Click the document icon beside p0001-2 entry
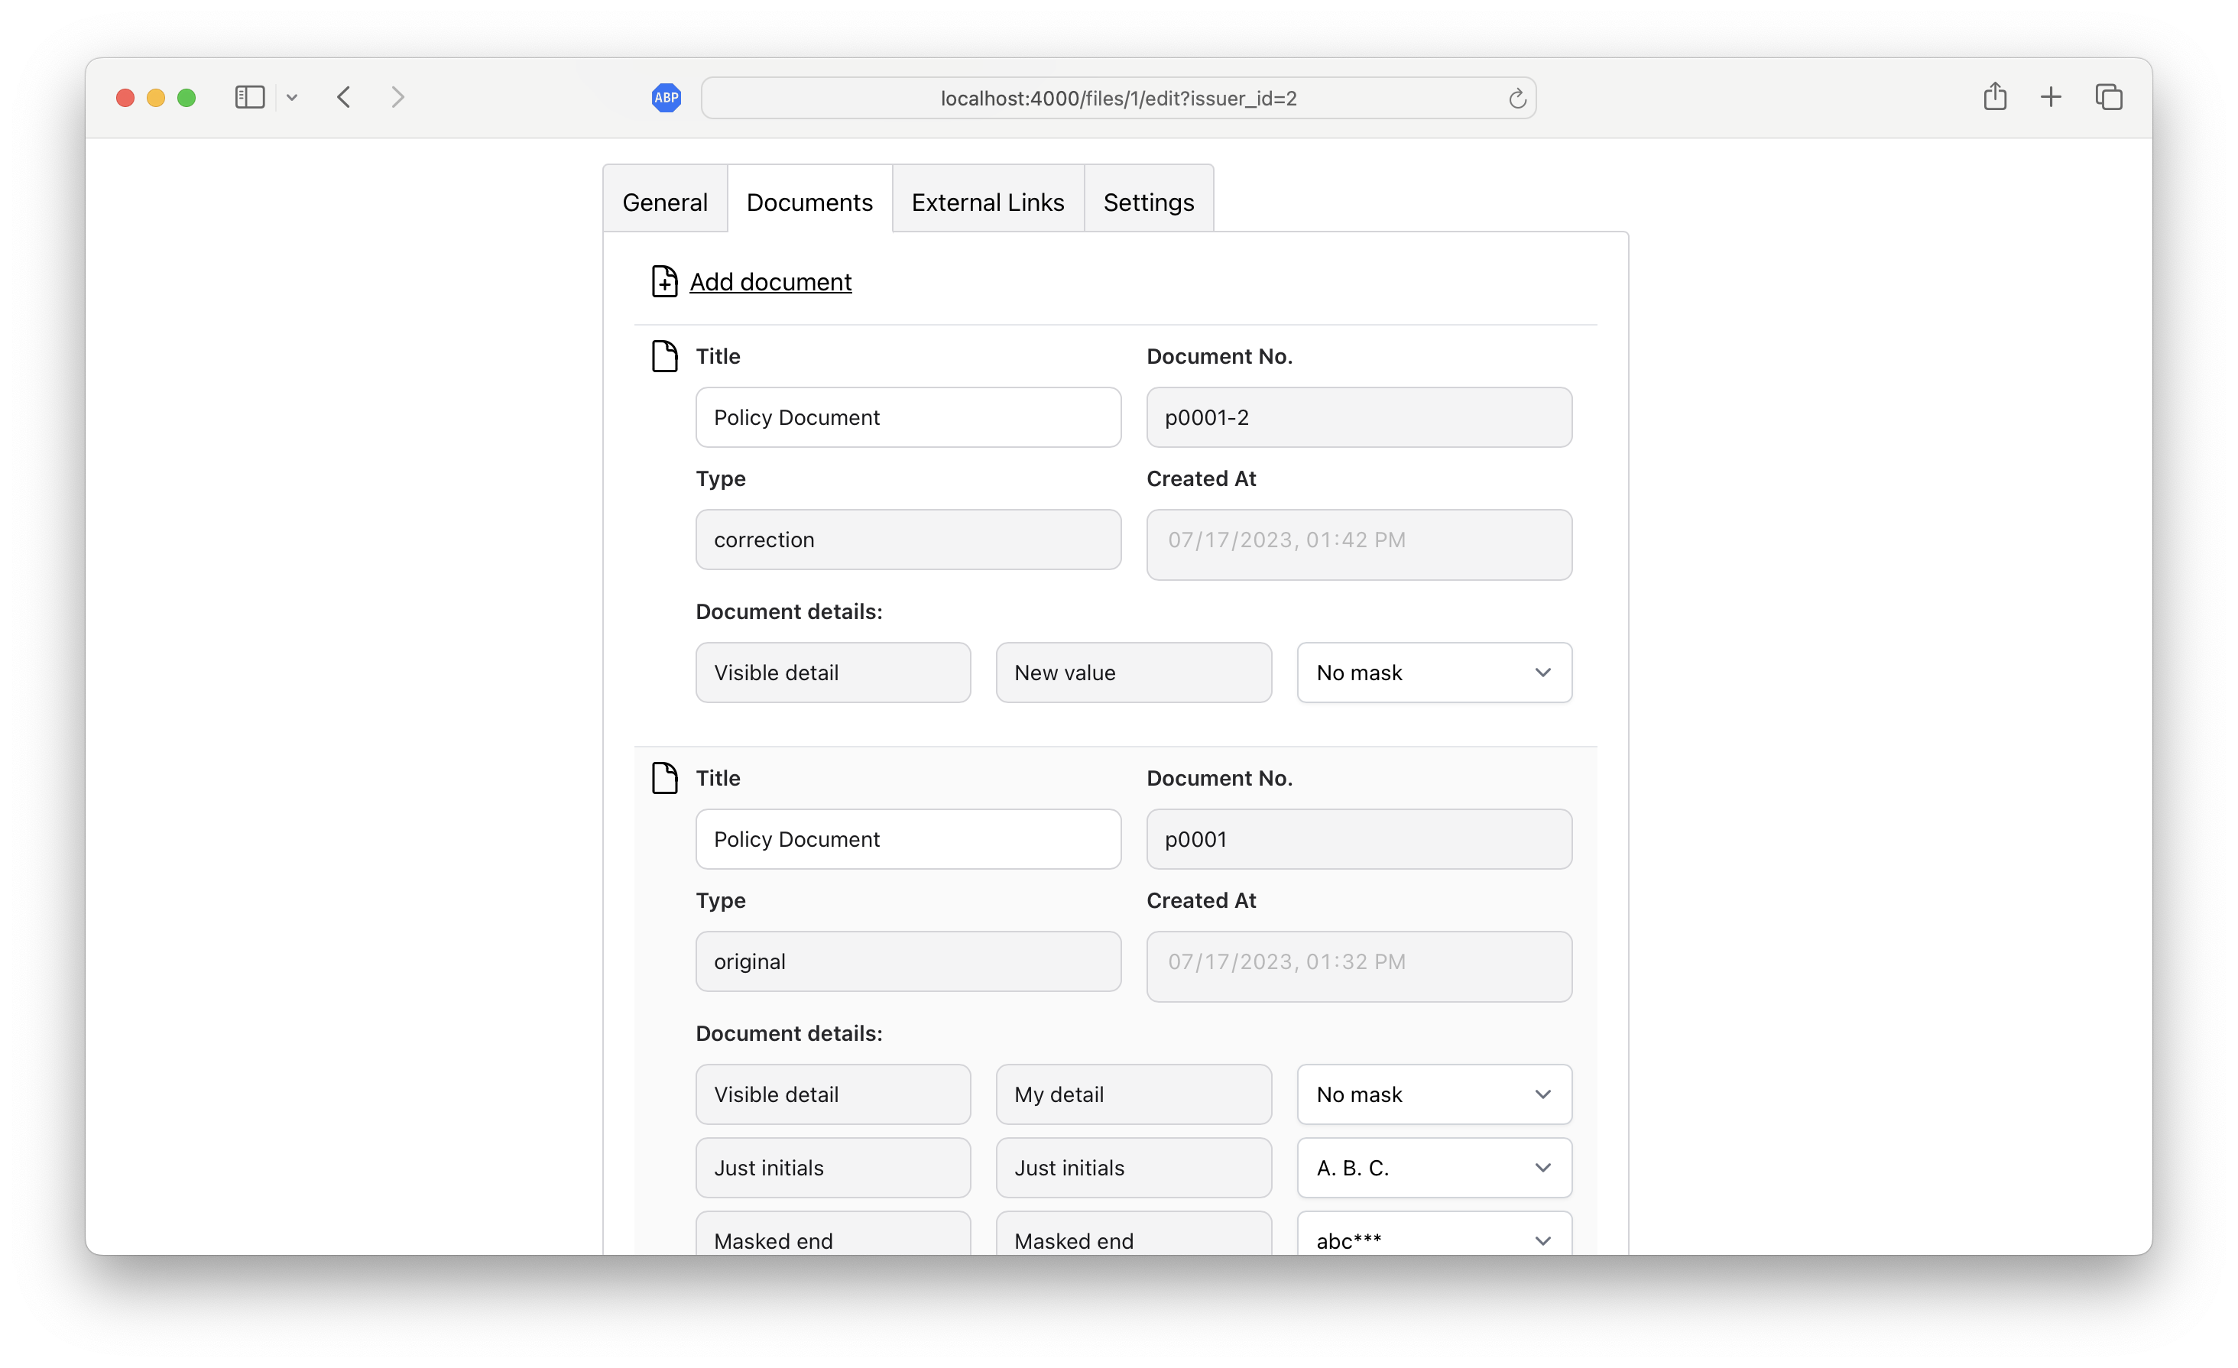2238x1368 pixels. pos(664,356)
